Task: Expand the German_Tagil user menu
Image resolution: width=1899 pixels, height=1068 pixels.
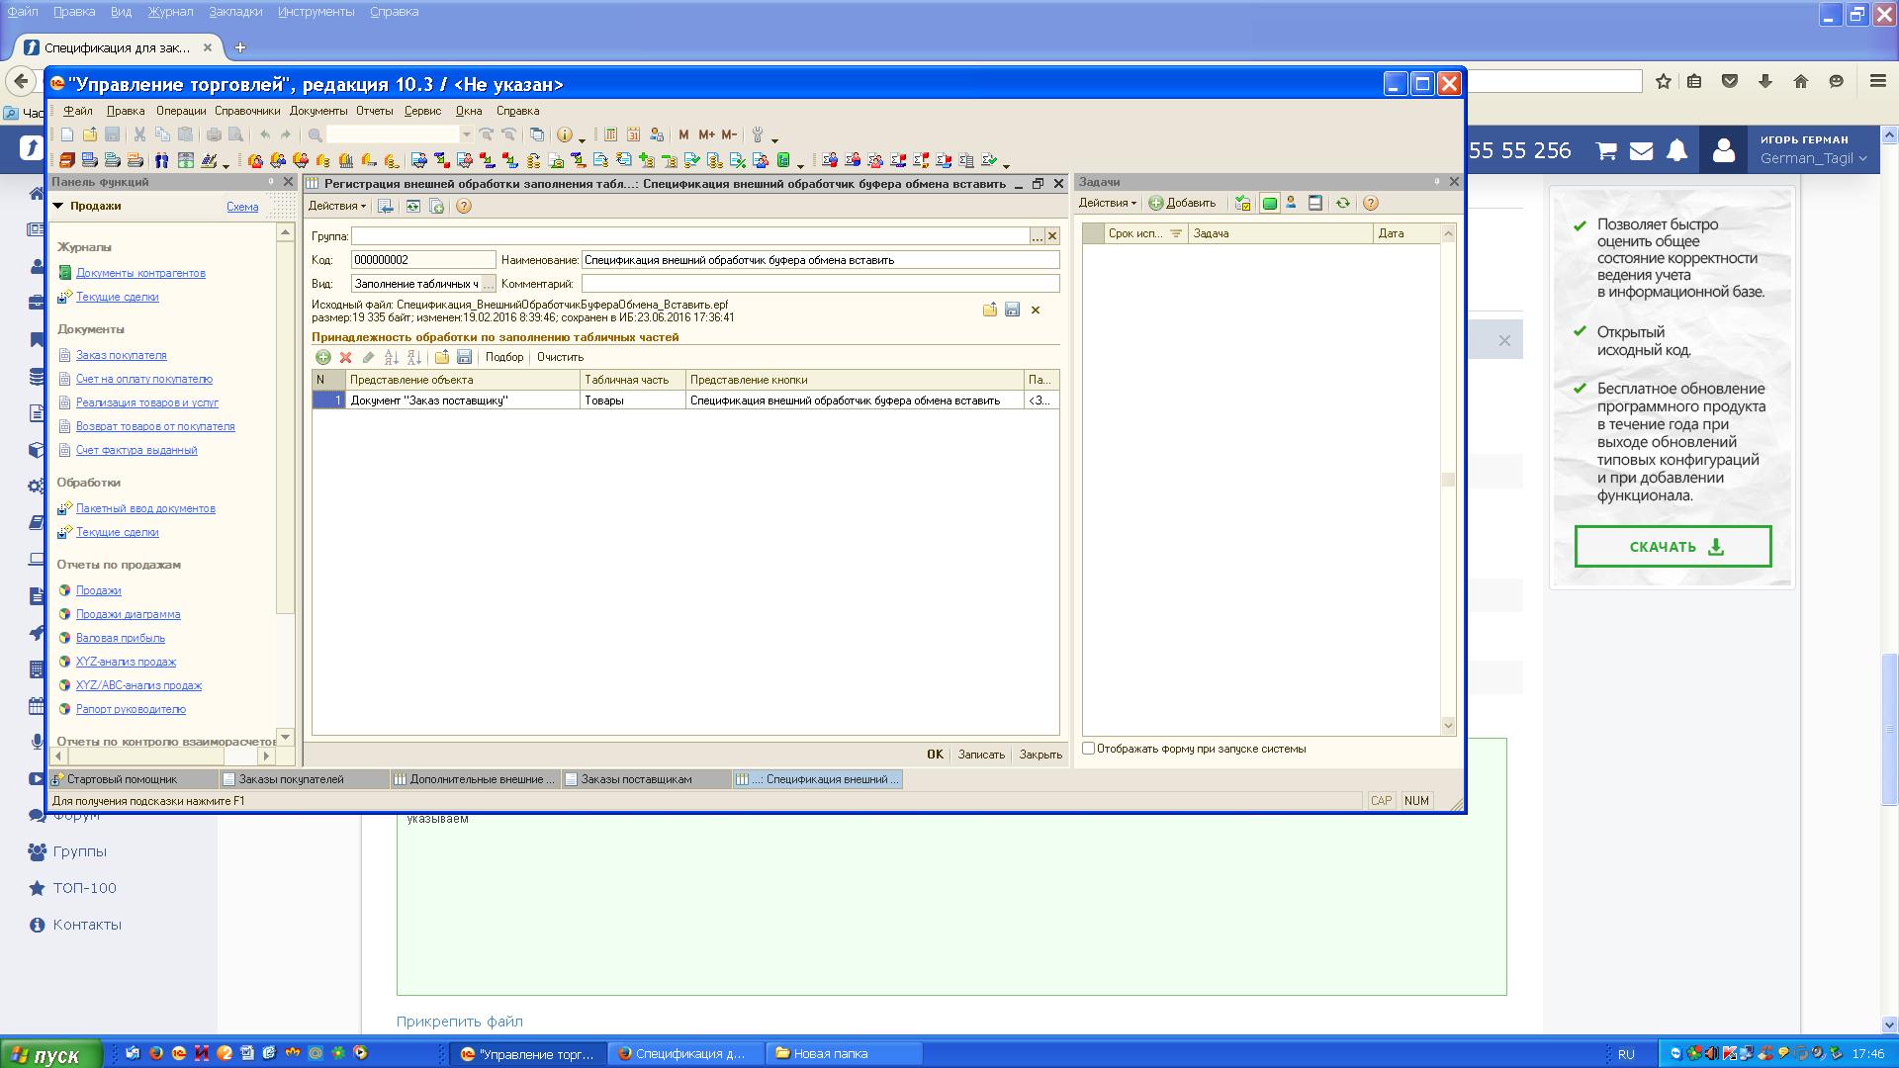Action: [1813, 158]
